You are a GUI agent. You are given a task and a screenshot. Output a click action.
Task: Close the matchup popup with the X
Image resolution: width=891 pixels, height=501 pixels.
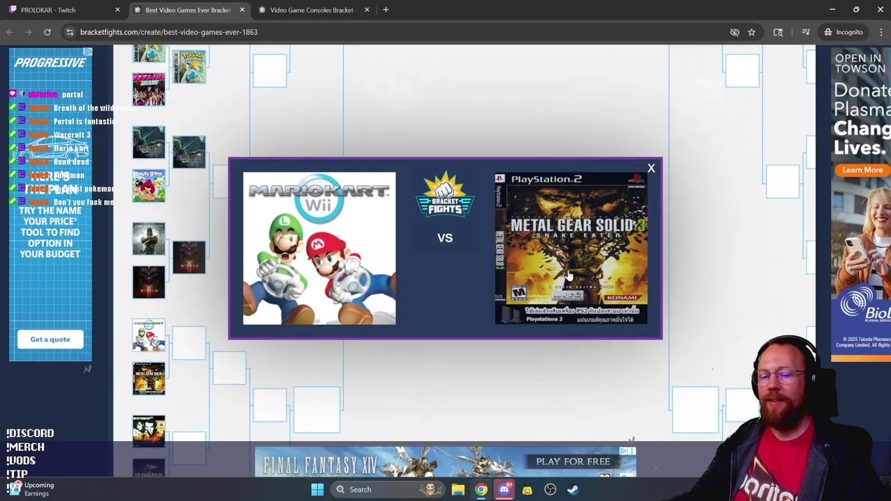(x=651, y=168)
